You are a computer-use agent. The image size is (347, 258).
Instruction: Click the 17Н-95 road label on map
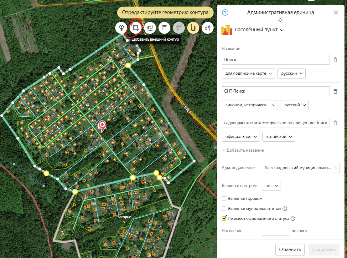tap(185, 109)
